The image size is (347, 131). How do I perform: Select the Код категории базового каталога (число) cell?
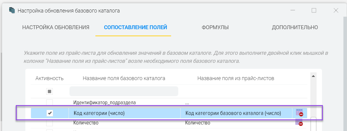(233, 113)
